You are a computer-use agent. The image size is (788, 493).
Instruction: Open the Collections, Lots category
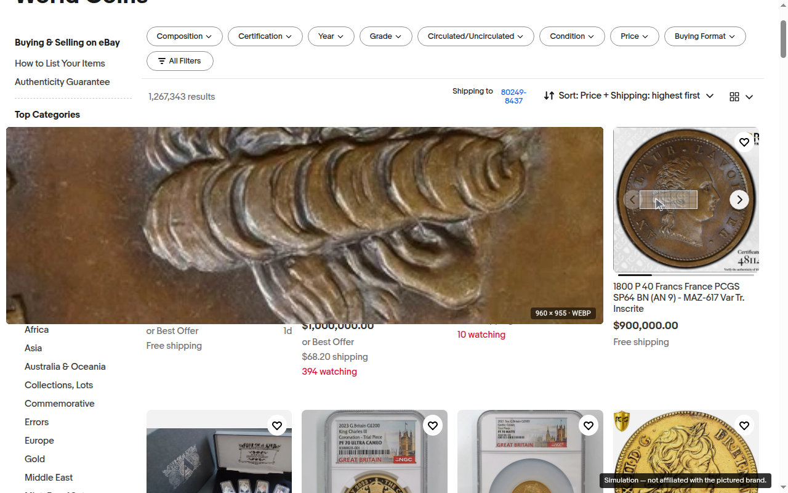59,385
